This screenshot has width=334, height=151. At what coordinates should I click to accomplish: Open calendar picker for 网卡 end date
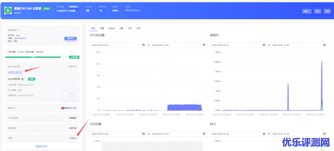click(x=325, y=134)
